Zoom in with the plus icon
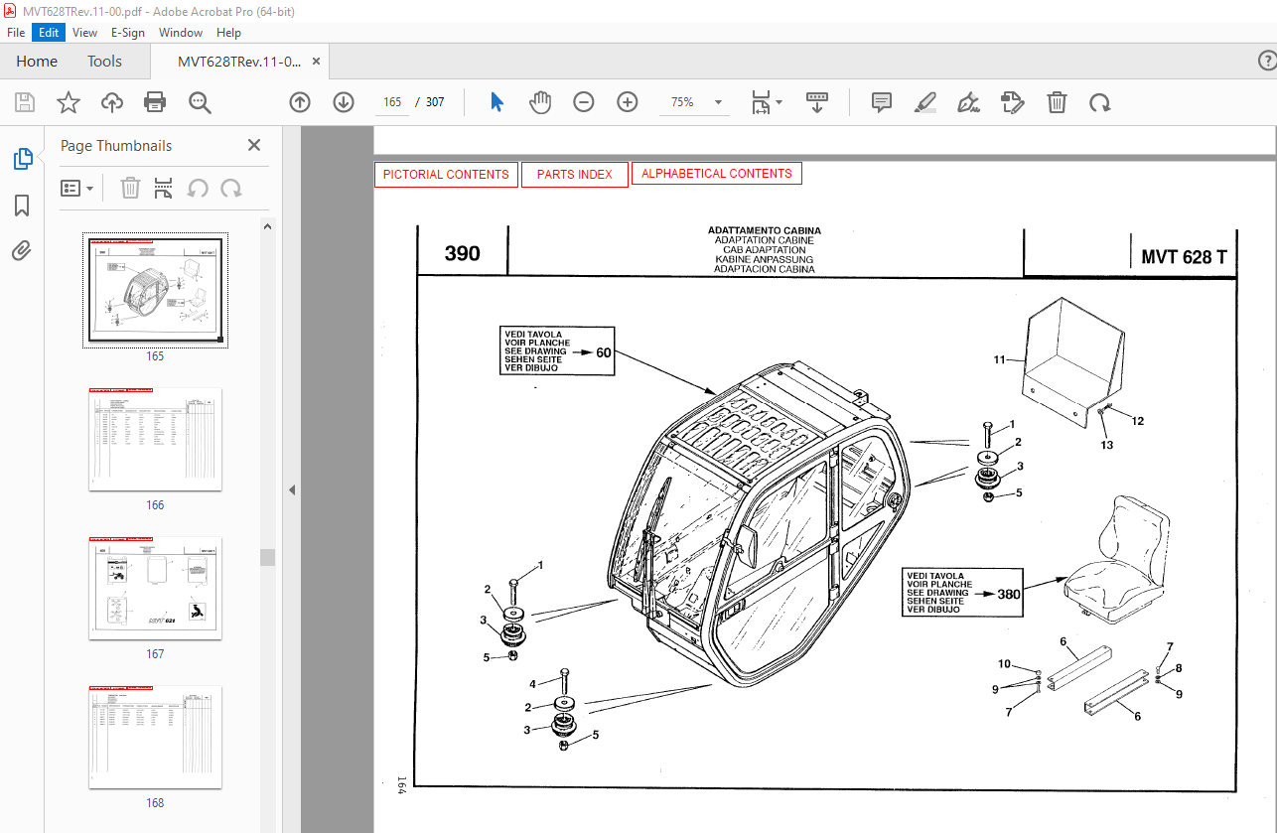Viewport: 1277px width, 833px height. tap(628, 102)
